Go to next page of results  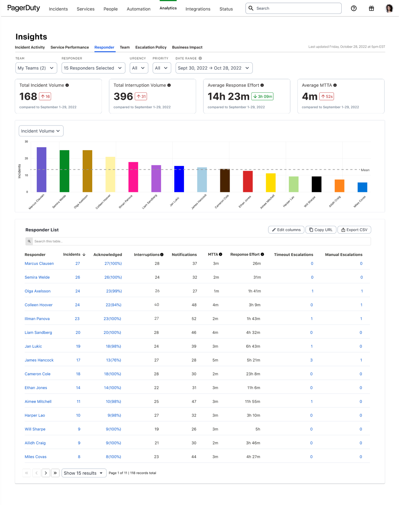point(46,473)
